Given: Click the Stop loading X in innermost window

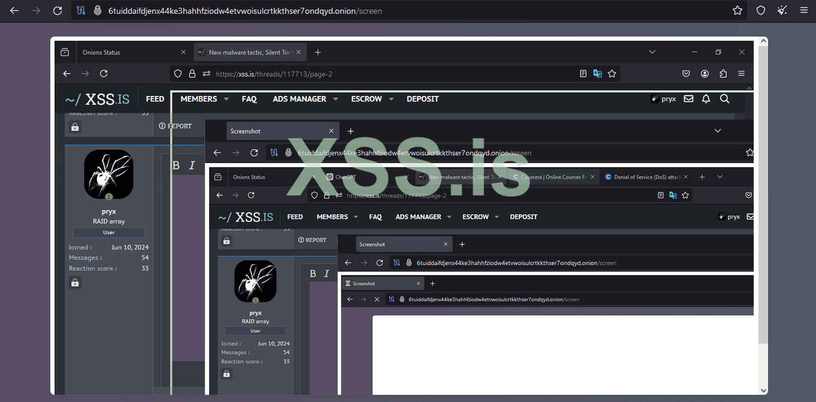Looking at the screenshot, I should (x=377, y=299).
